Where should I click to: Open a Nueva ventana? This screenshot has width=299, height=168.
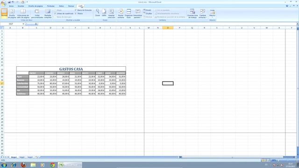(121, 14)
